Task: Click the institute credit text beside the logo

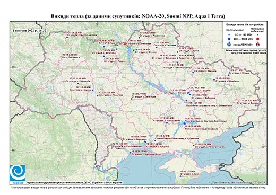Action: coord(74,183)
